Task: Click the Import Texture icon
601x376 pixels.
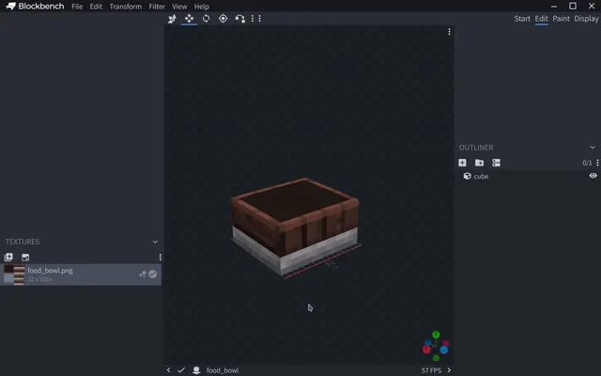Action: click(8, 257)
